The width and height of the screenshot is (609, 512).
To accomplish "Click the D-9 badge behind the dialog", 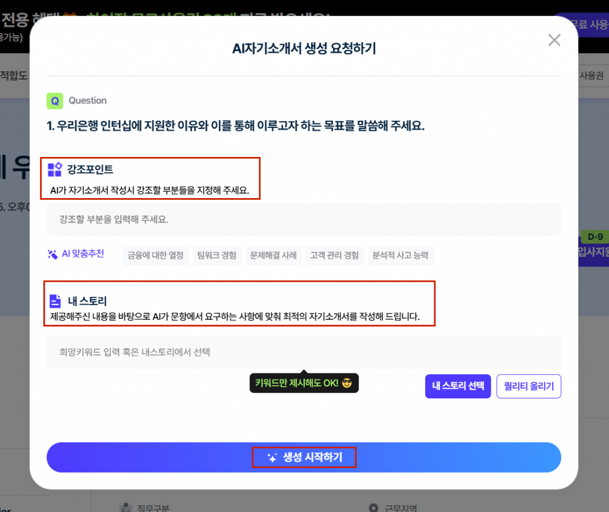I will click(592, 237).
